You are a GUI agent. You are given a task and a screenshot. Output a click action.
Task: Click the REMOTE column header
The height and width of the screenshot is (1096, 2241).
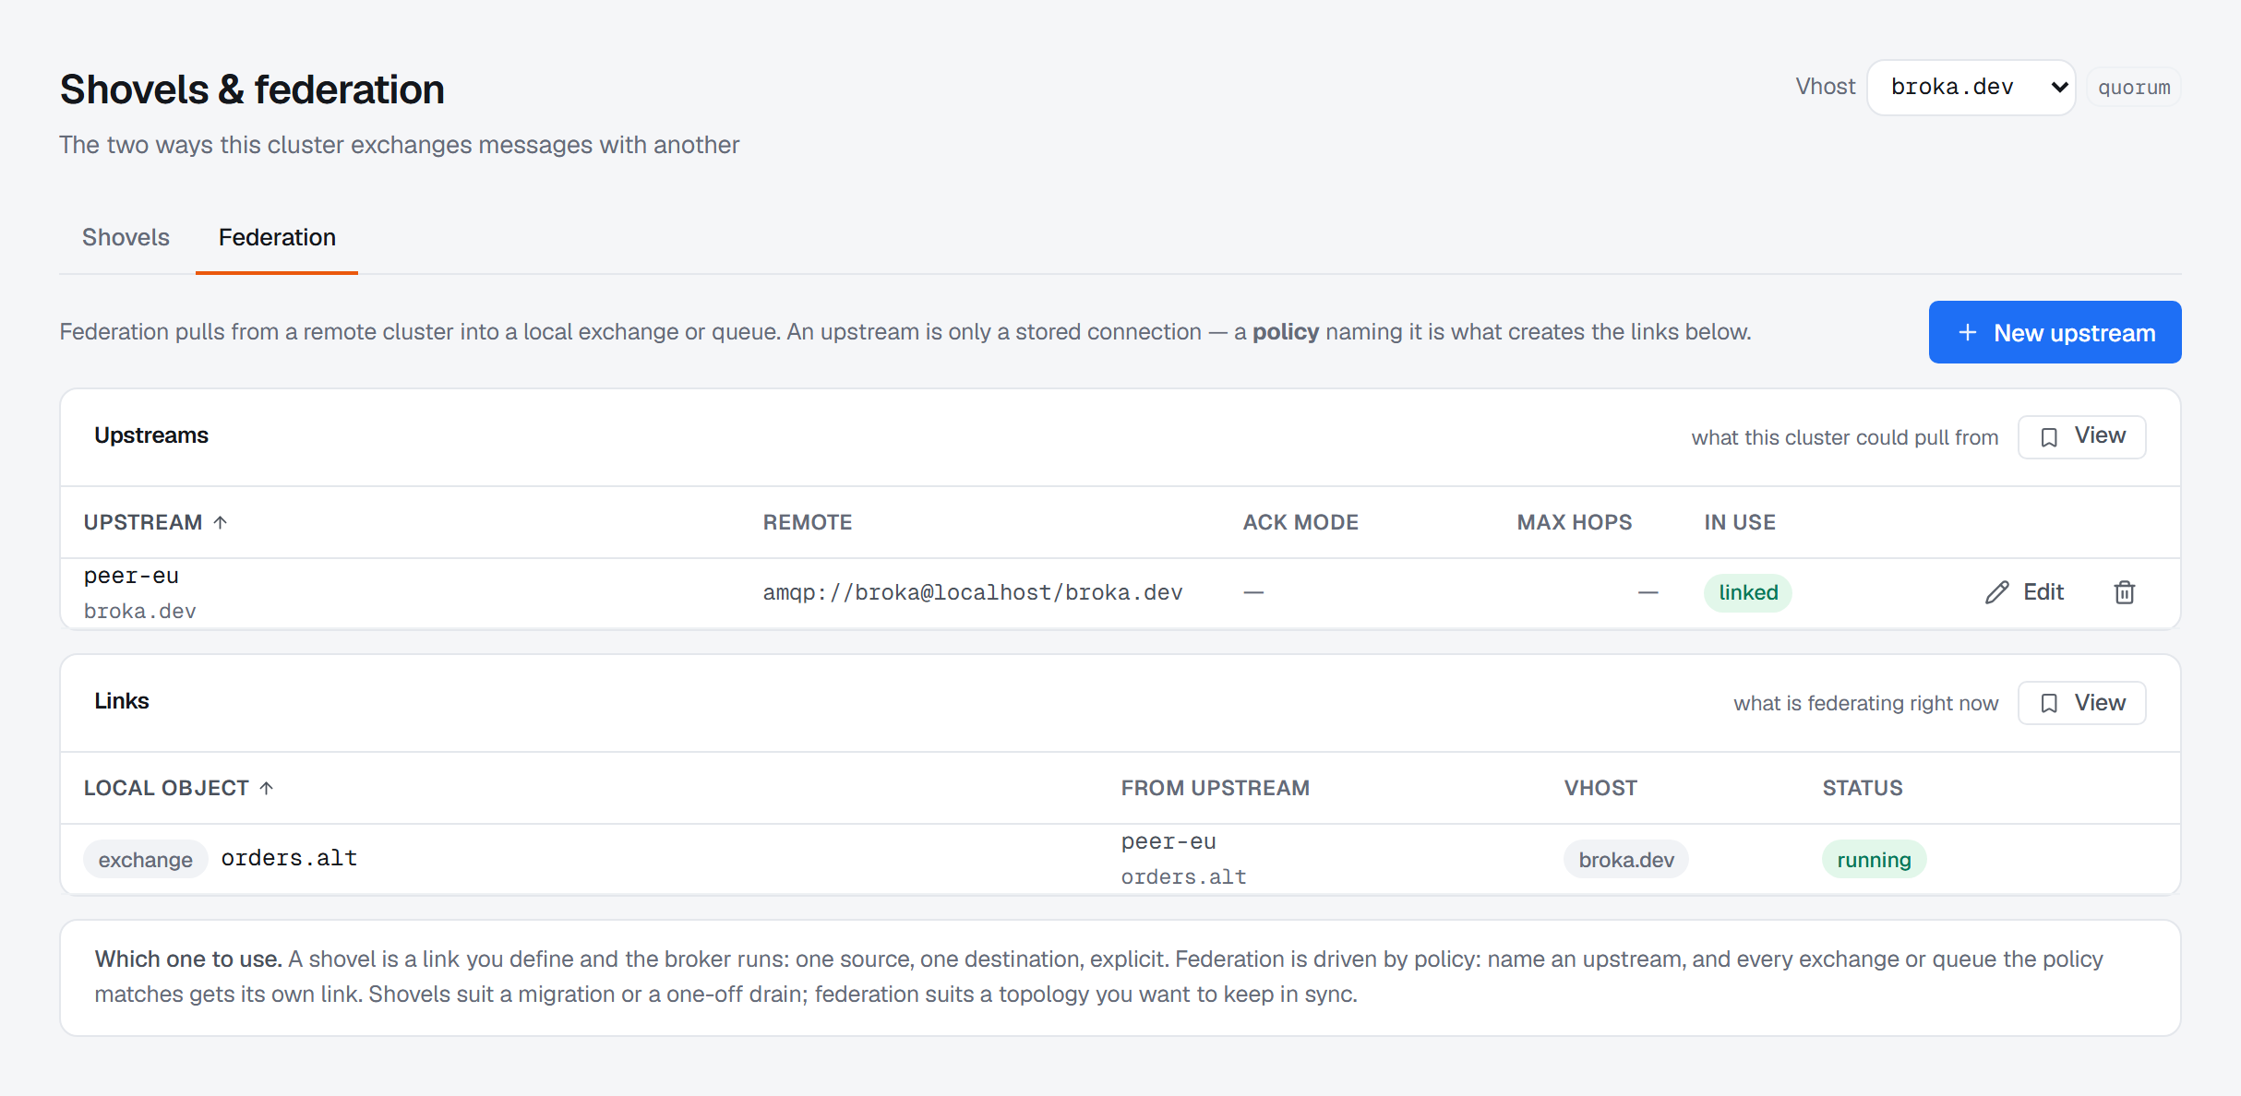point(807,522)
